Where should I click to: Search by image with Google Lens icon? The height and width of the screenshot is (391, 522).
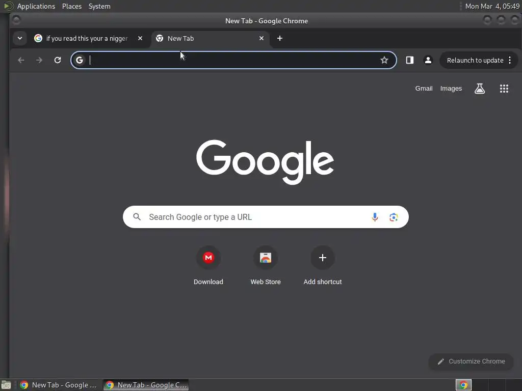click(394, 217)
